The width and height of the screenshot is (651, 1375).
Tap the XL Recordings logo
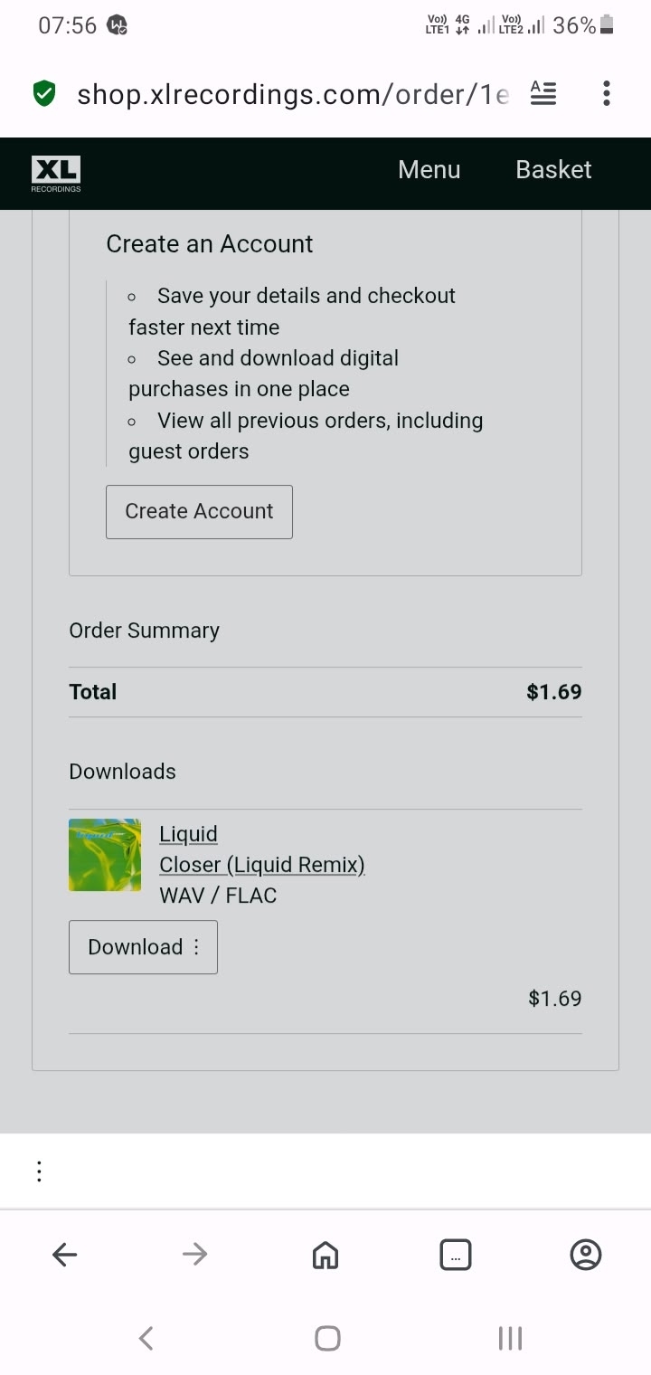coord(56,173)
